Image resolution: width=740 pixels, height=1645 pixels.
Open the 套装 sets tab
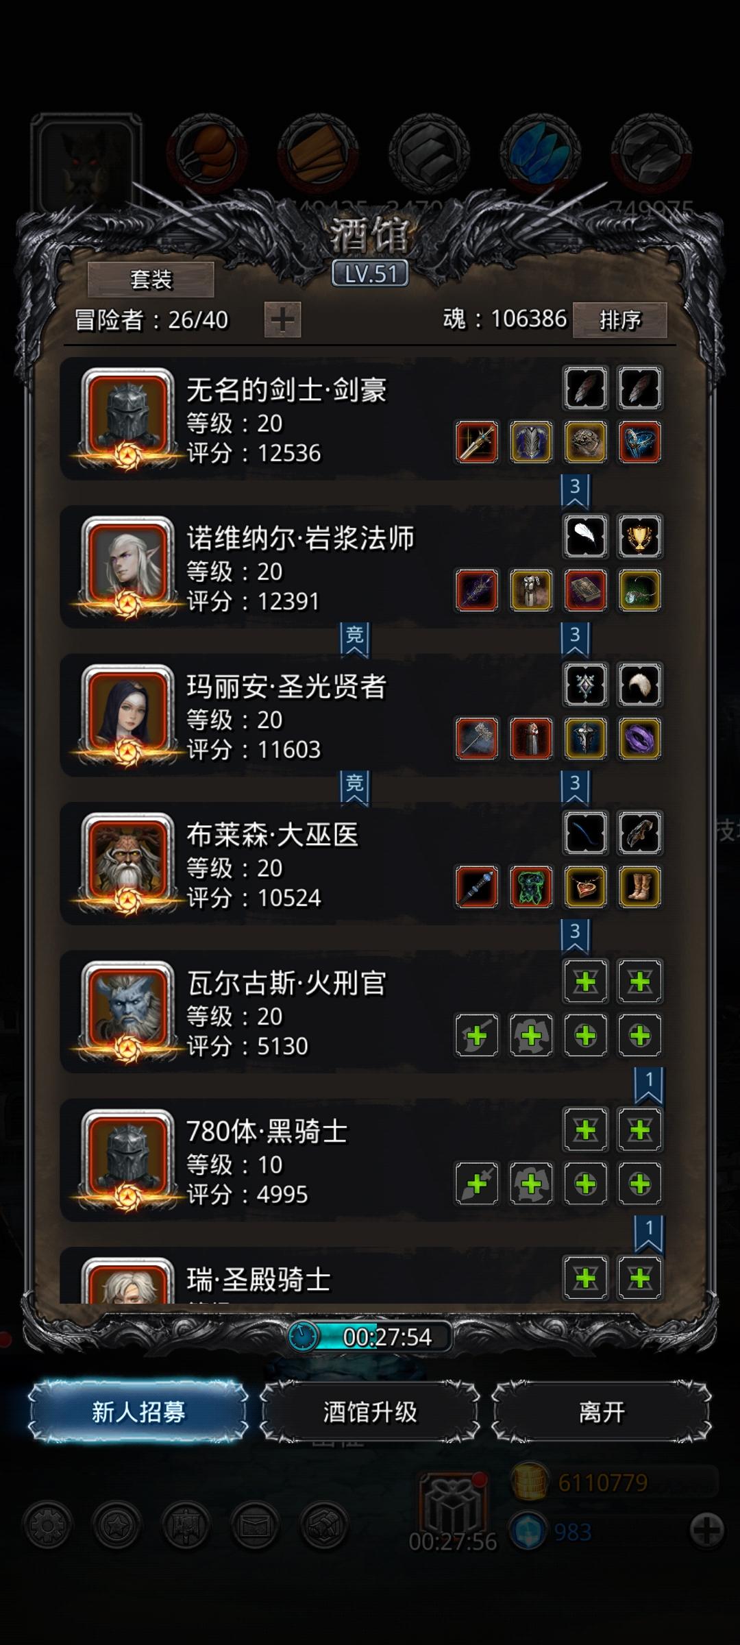[151, 280]
